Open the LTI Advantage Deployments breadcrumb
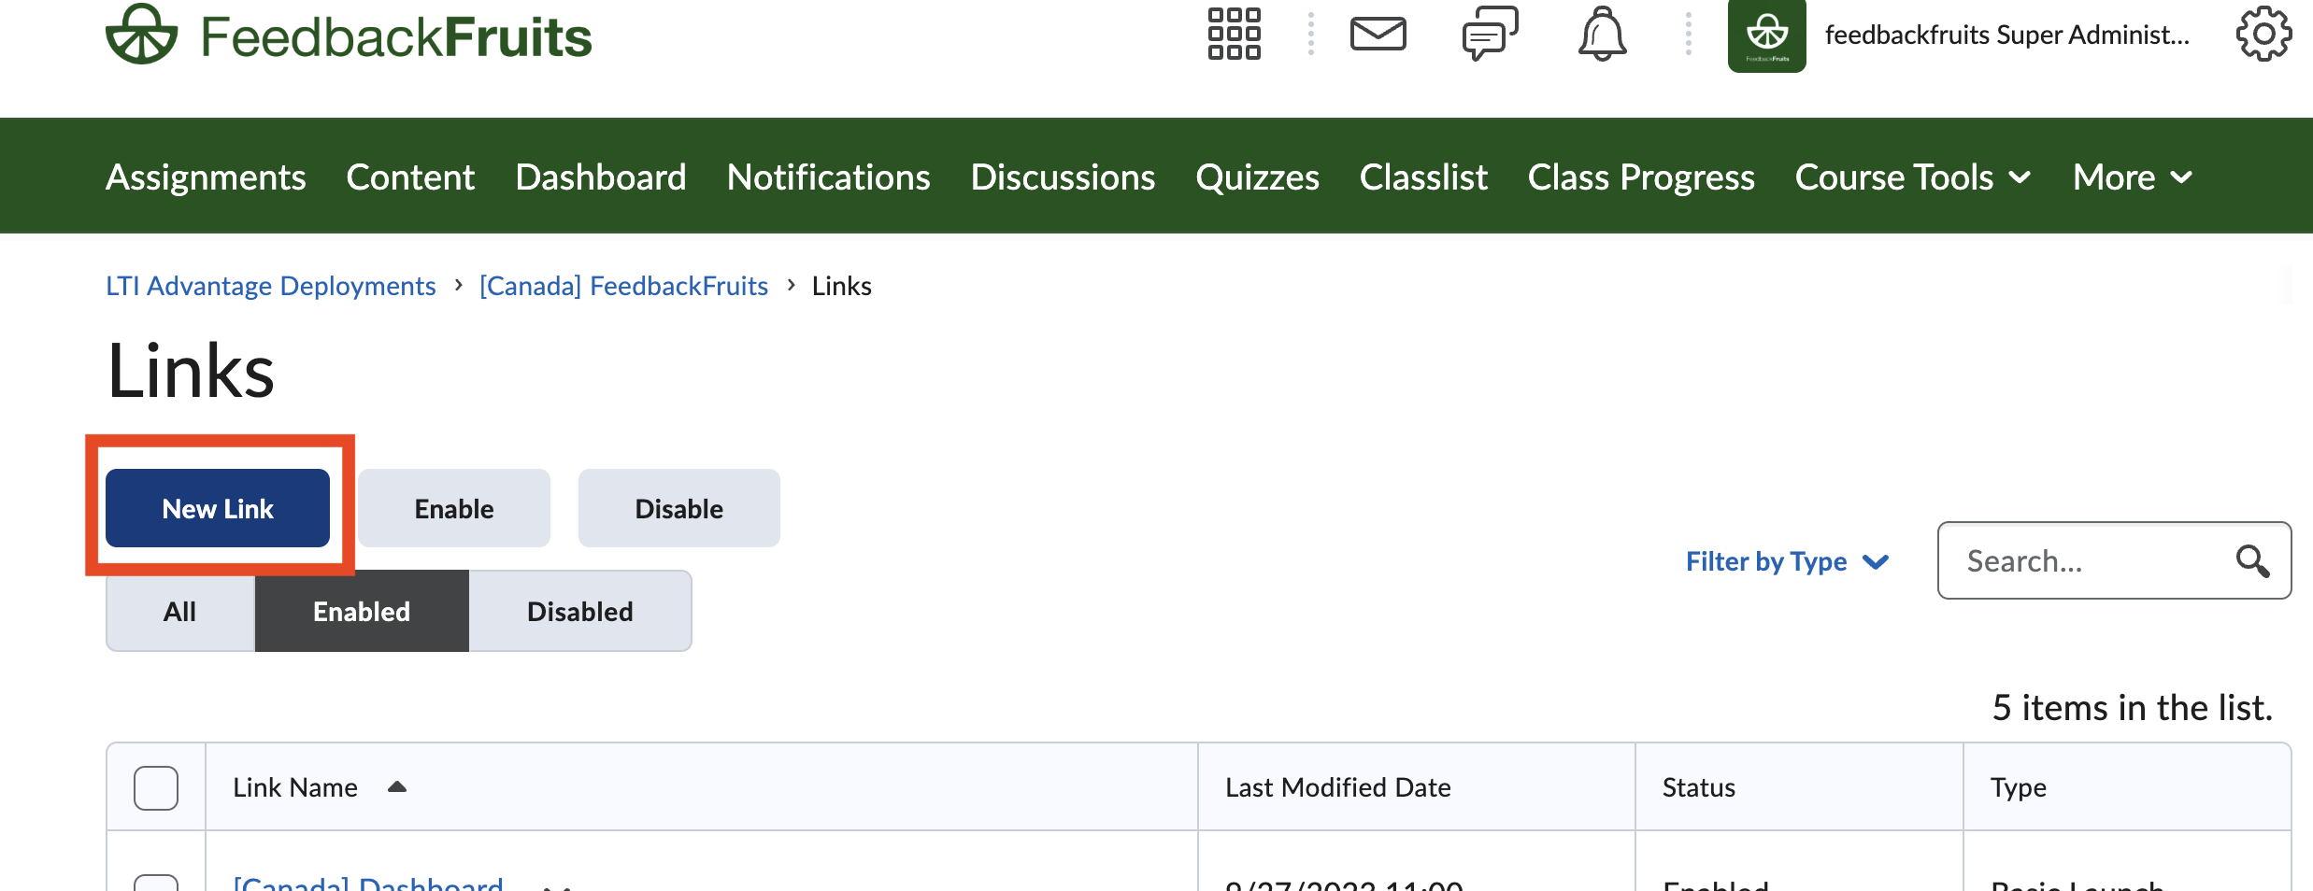The height and width of the screenshot is (891, 2313). (x=271, y=286)
